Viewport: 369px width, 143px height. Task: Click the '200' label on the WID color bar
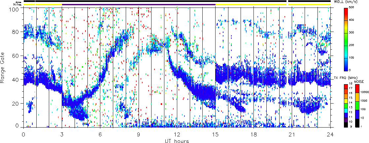point(352,45)
